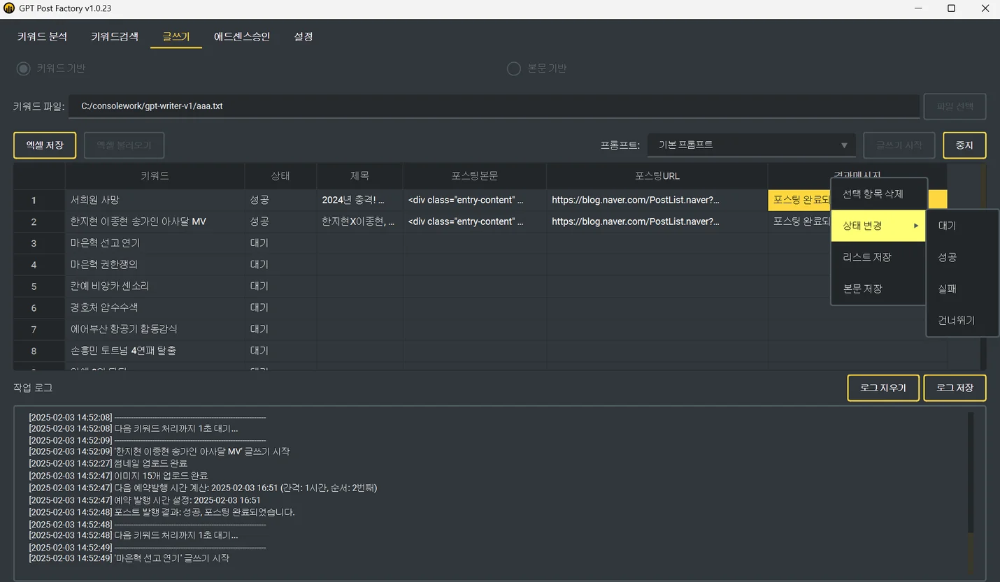Click the title cell 한지현X이종현
1000x582 pixels.
pos(359,221)
